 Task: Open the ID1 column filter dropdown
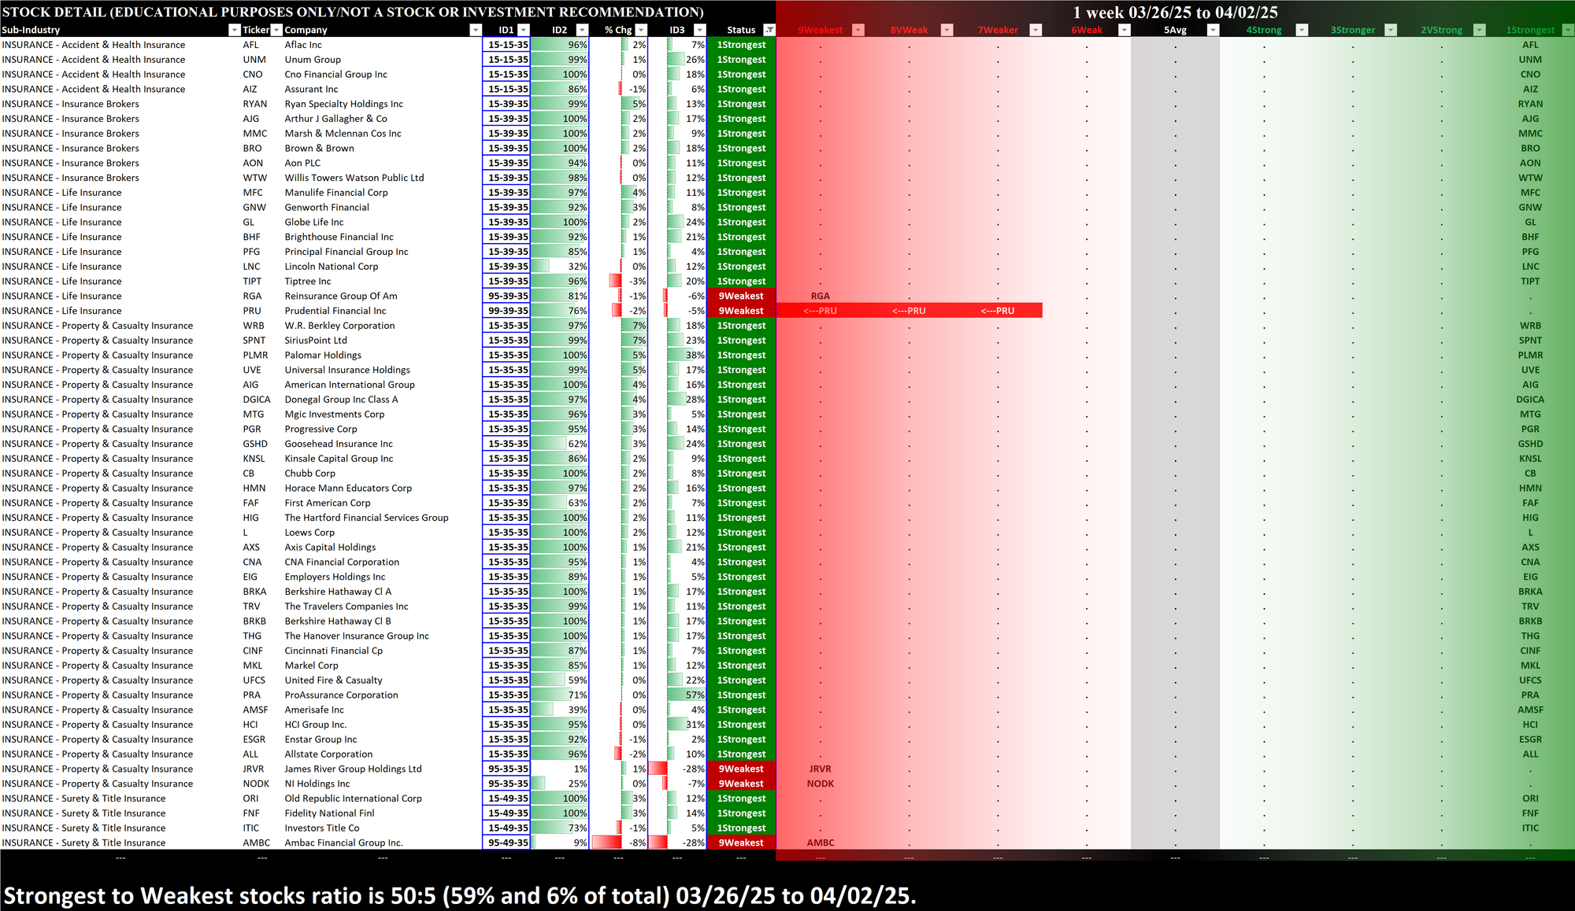coord(524,30)
